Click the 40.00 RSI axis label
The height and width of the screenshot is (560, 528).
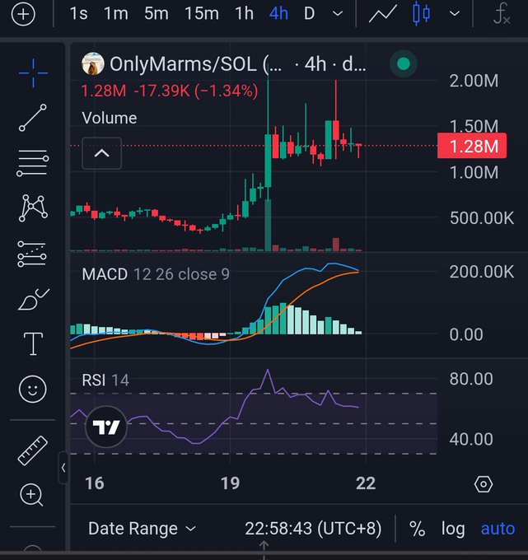click(x=471, y=439)
